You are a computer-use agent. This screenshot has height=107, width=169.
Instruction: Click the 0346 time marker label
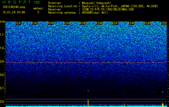(99, 23)
